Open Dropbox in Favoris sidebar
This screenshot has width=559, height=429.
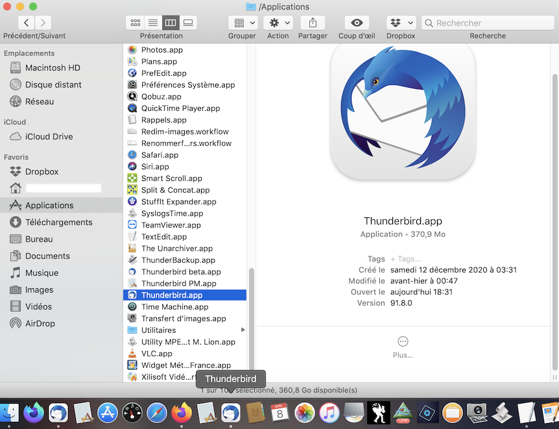pos(62,172)
